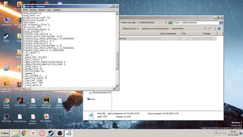Click the IMG-2020 image file desktop icon

click(46, 118)
